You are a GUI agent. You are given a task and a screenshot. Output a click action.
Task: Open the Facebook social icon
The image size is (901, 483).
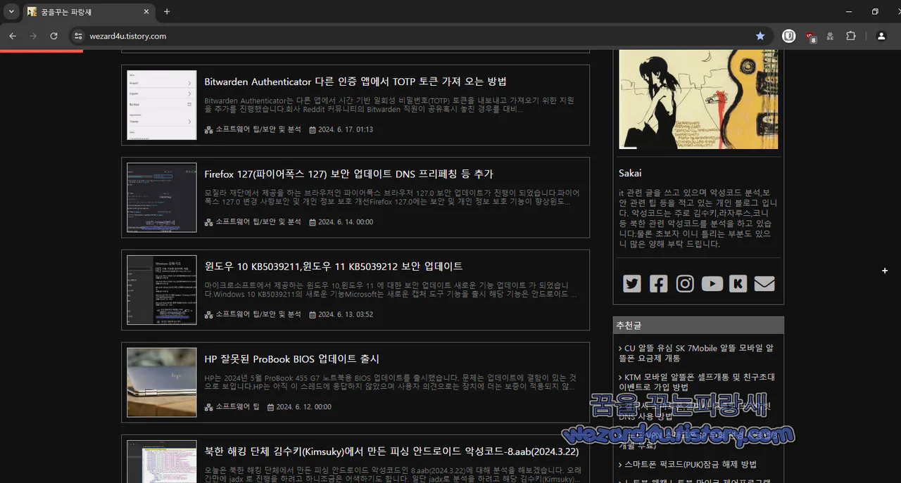coord(658,283)
